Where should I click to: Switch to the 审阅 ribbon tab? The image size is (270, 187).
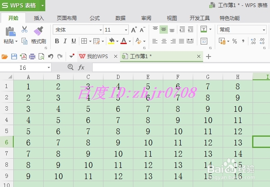[146, 18]
